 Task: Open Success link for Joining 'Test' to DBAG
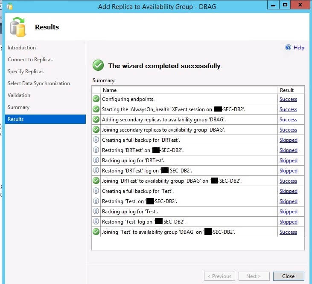288,232
